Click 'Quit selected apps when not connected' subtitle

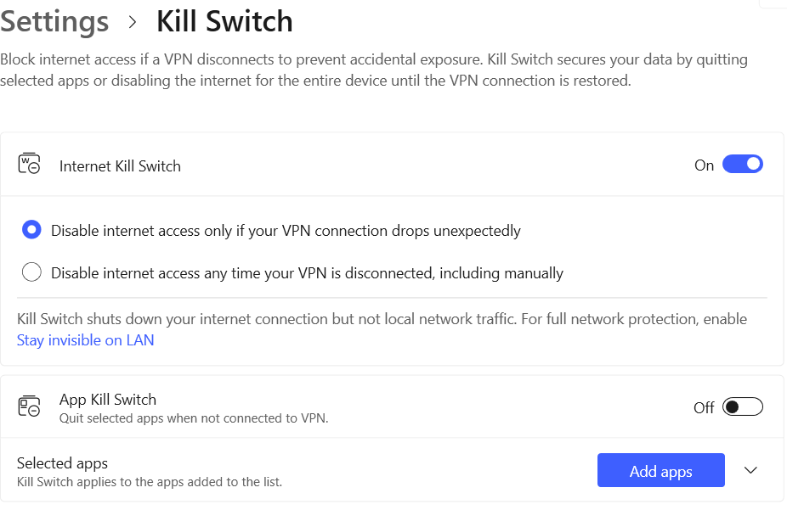(194, 418)
